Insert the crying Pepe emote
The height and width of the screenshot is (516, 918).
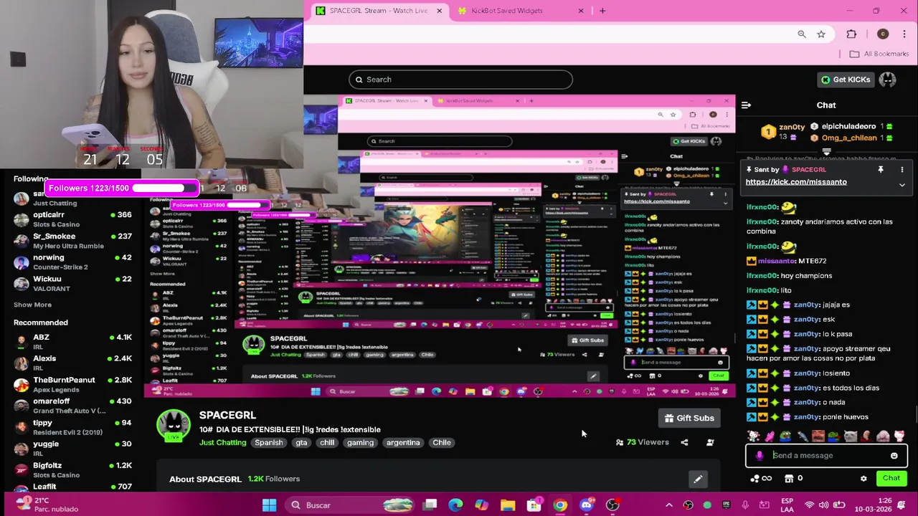click(x=785, y=436)
